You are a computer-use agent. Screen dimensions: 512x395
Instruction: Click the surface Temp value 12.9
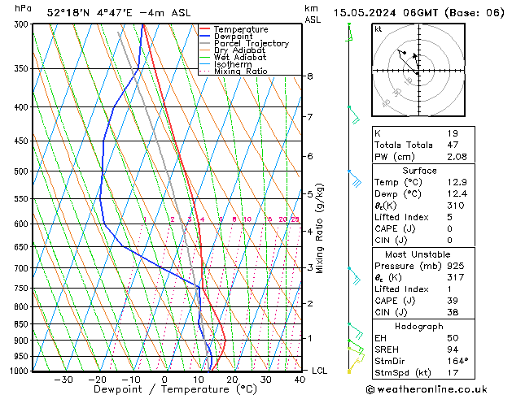point(457,182)
